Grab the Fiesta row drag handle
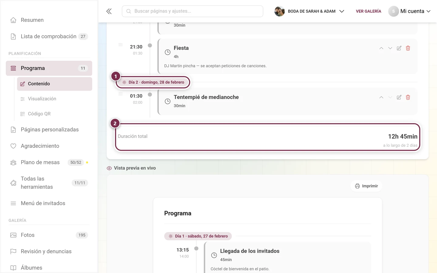Image resolution: width=437 pixels, height=273 pixels. coord(120,45)
